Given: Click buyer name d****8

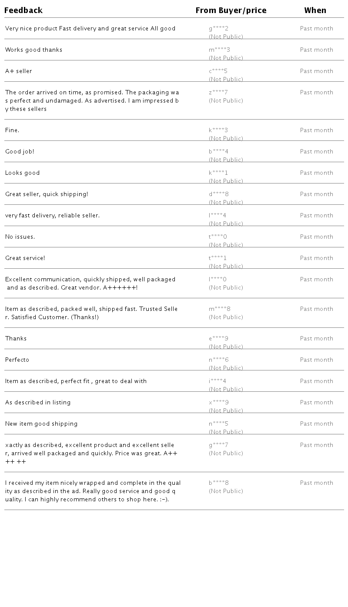Looking at the screenshot, I should (x=218, y=194).
